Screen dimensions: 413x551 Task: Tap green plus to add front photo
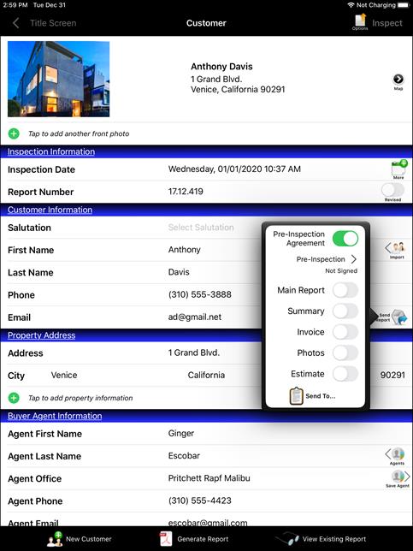(14, 133)
